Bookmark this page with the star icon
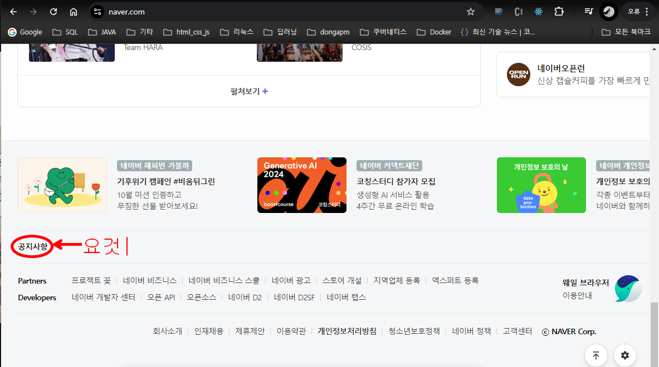 pos(471,12)
